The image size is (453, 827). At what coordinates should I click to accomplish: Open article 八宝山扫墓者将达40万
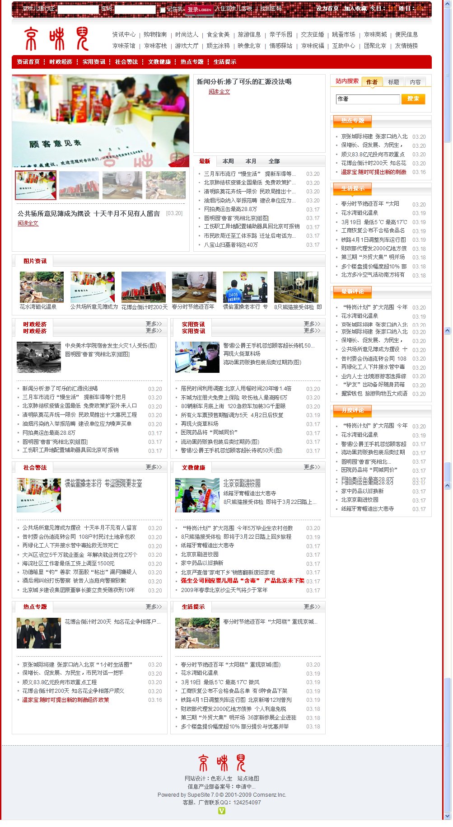231,245
